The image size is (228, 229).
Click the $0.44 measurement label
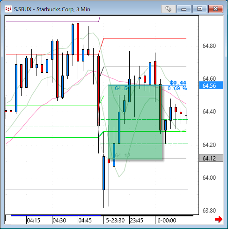[x=178, y=83]
